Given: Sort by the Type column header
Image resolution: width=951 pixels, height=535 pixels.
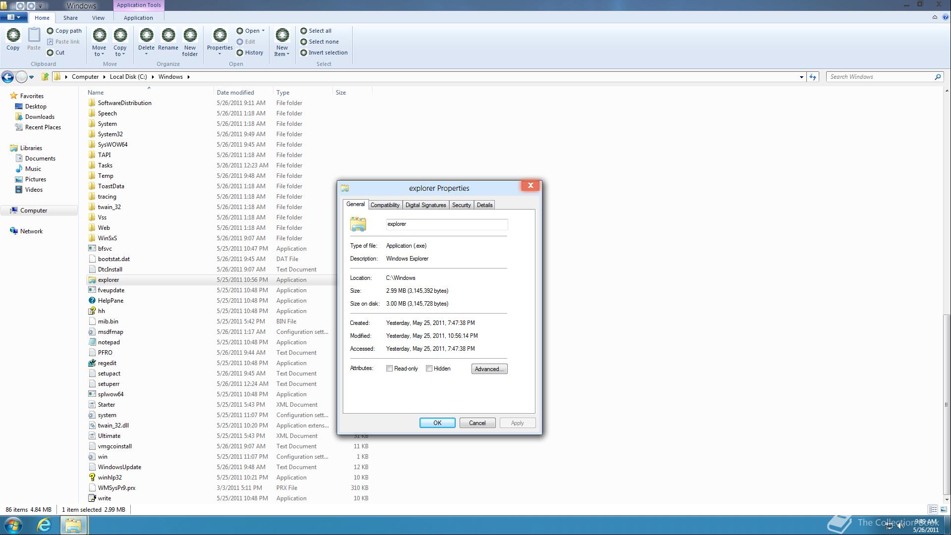Looking at the screenshot, I should point(302,93).
